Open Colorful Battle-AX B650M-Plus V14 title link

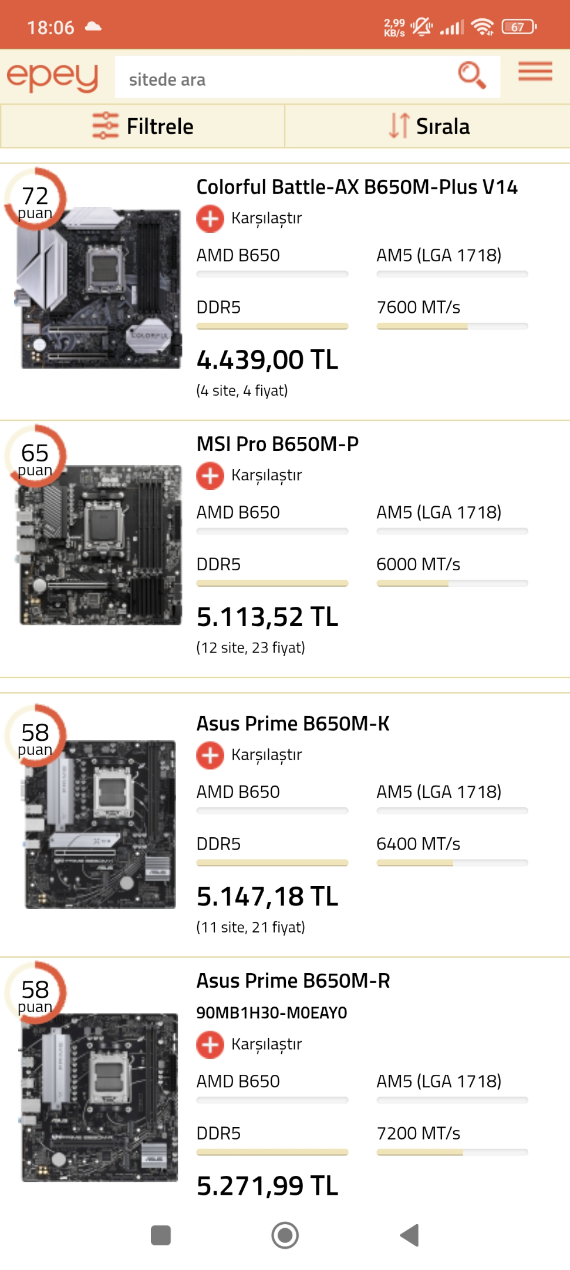tap(357, 187)
